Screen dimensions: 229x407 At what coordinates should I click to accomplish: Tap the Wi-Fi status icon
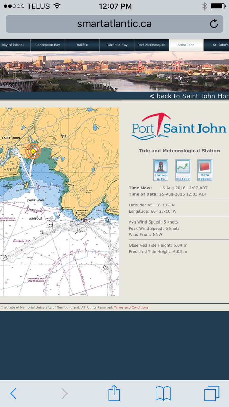pos(57,6)
